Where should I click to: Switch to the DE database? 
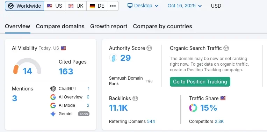pyautogui.click(x=97, y=6)
